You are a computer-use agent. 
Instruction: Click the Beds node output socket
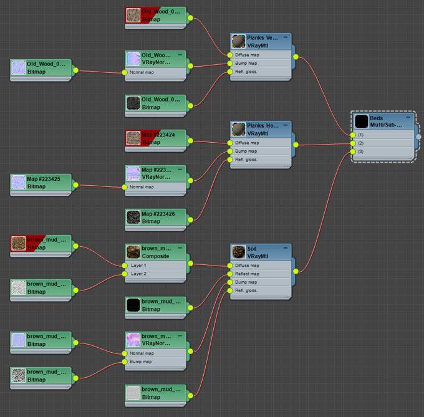418,136
